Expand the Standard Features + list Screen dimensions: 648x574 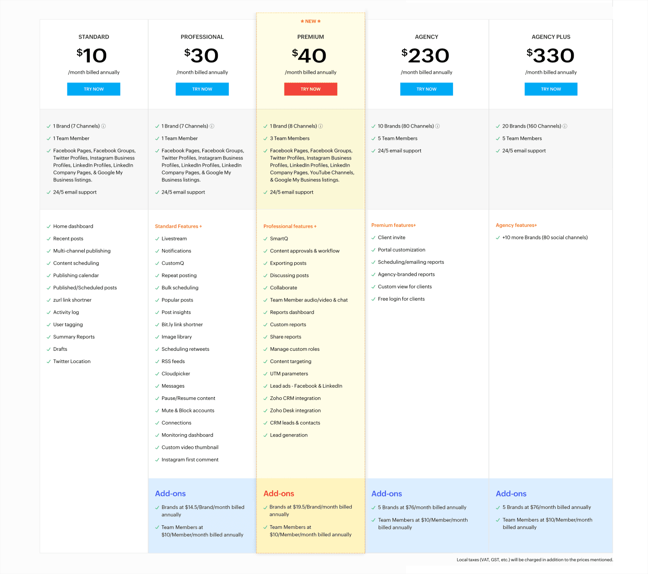(x=178, y=226)
